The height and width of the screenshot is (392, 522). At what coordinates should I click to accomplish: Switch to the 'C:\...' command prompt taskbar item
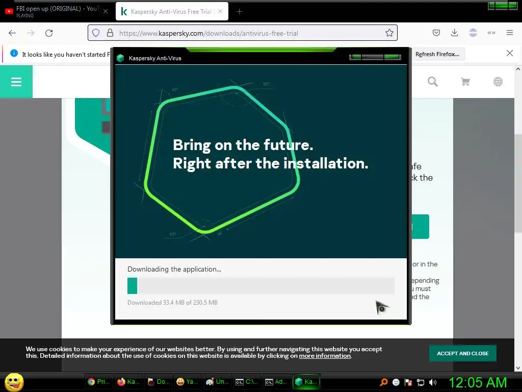pyautogui.click(x=247, y=382)
